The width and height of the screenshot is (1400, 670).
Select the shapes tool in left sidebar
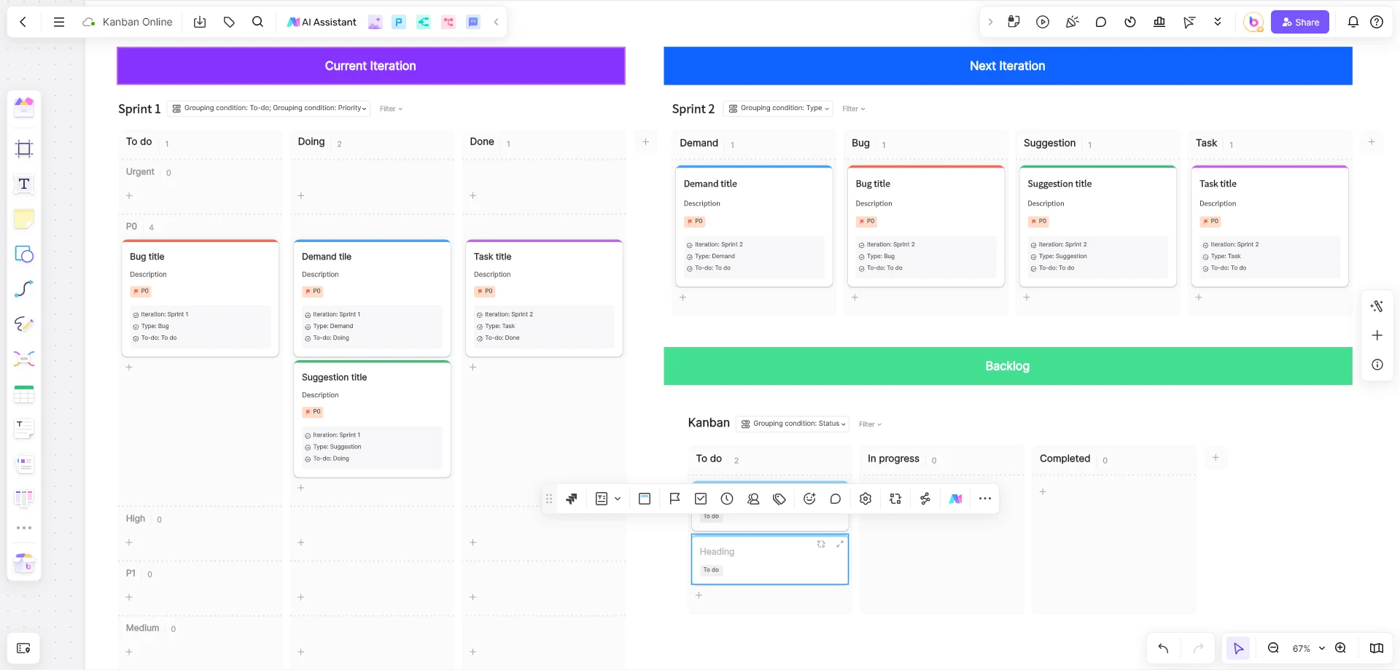tap(24, 254)
